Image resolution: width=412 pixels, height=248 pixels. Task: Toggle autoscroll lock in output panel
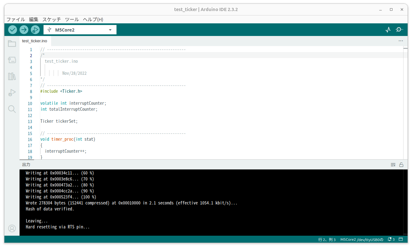point(401,164)
